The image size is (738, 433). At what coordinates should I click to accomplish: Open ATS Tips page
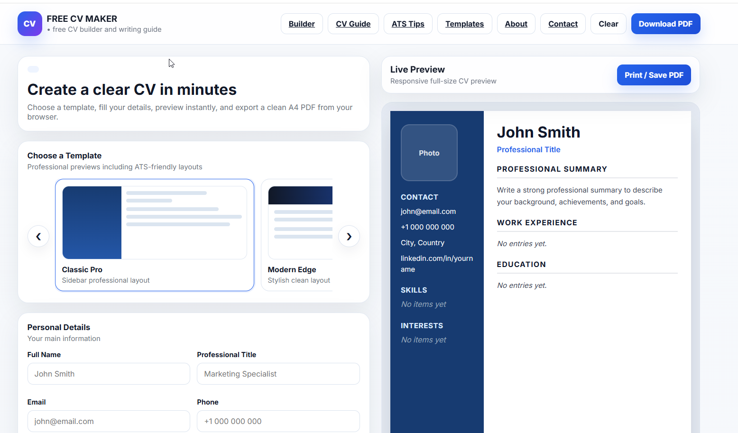click(408, 24)
